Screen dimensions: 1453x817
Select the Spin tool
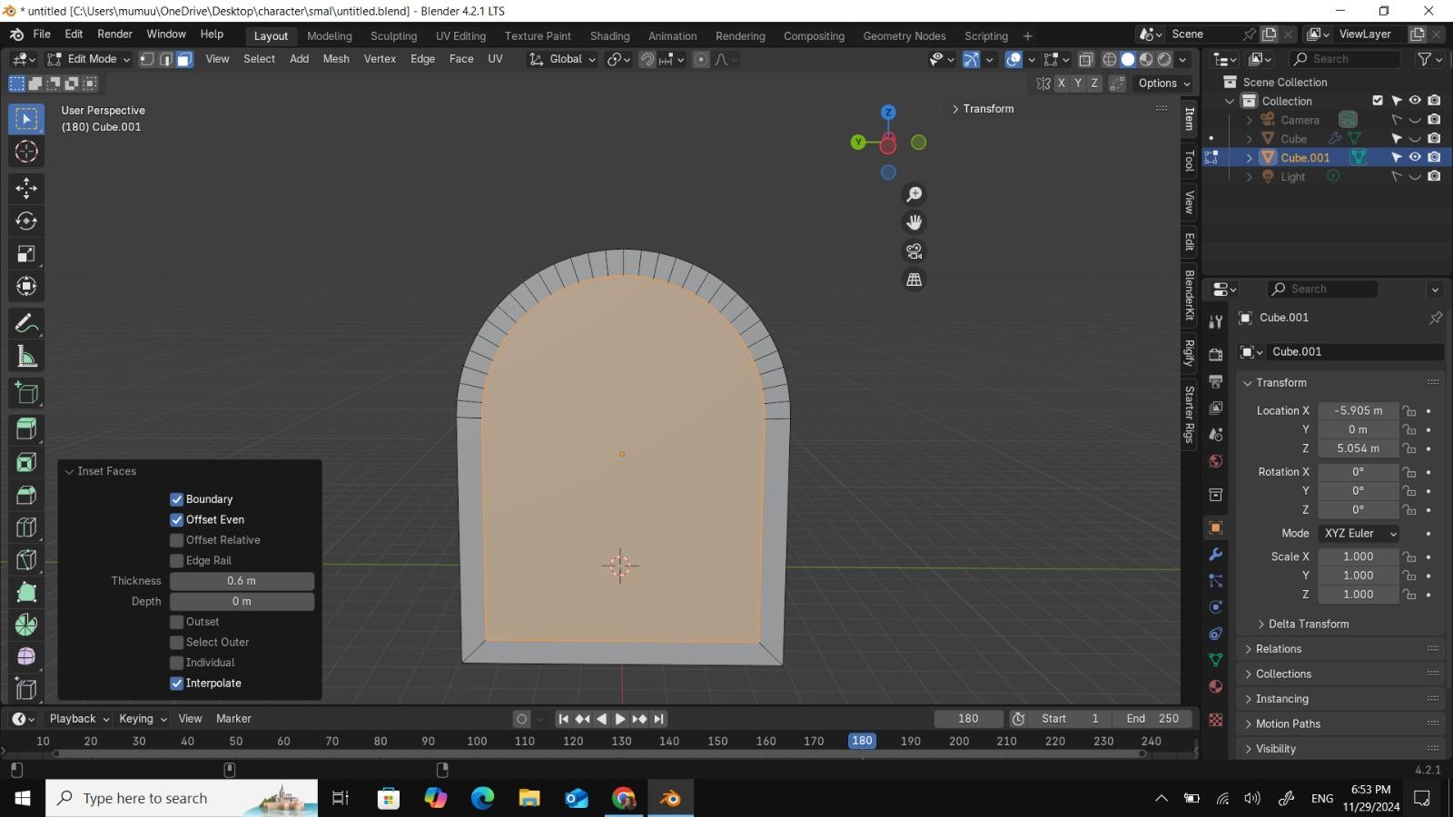26,625
